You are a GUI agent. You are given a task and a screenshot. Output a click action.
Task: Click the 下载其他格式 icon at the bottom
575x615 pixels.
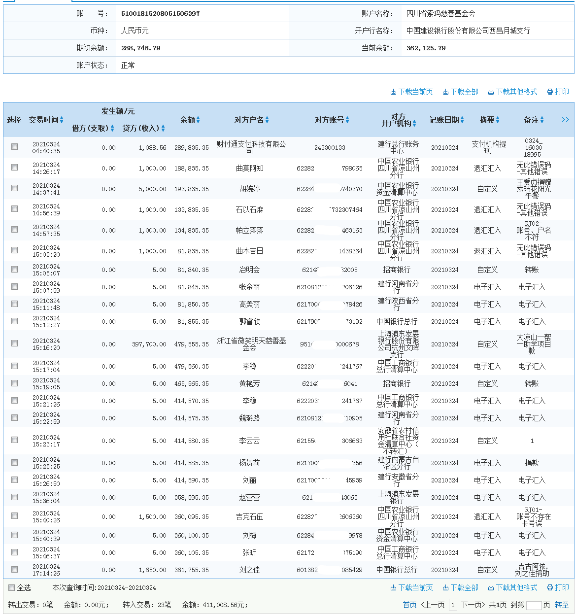pyautogui.click(x=490, y=587)
